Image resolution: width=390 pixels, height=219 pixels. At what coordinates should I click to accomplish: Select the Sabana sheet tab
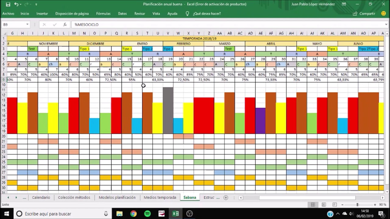coord(190,197)
